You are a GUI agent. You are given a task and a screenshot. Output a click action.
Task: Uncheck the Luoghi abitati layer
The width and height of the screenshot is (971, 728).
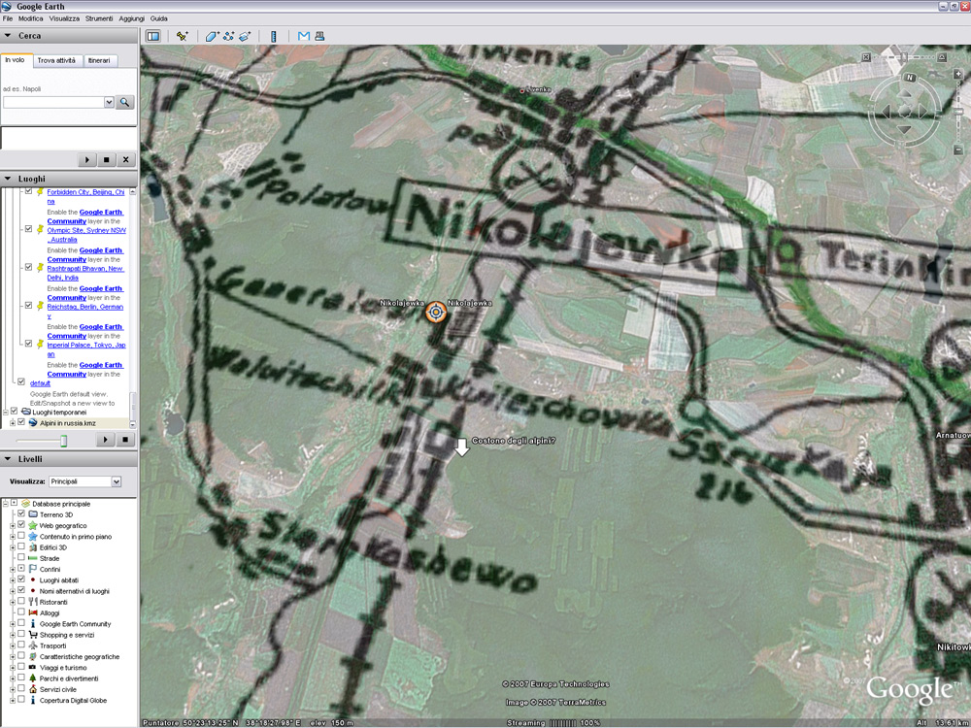(21, 580)
